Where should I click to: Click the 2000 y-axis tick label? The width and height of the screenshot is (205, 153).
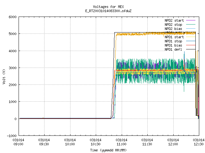coord(13,85)
